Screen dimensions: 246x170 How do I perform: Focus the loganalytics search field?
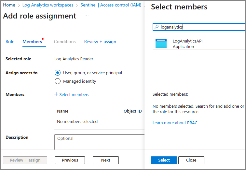tap(199, 27)
